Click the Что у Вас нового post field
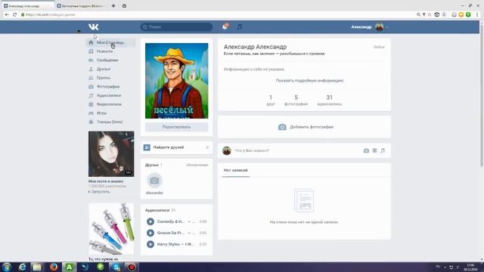The image size is (484, 272). [252, 150]
